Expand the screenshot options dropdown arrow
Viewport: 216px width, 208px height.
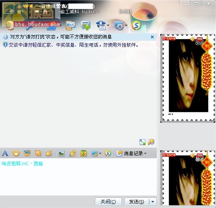click(x=100, y=153)
